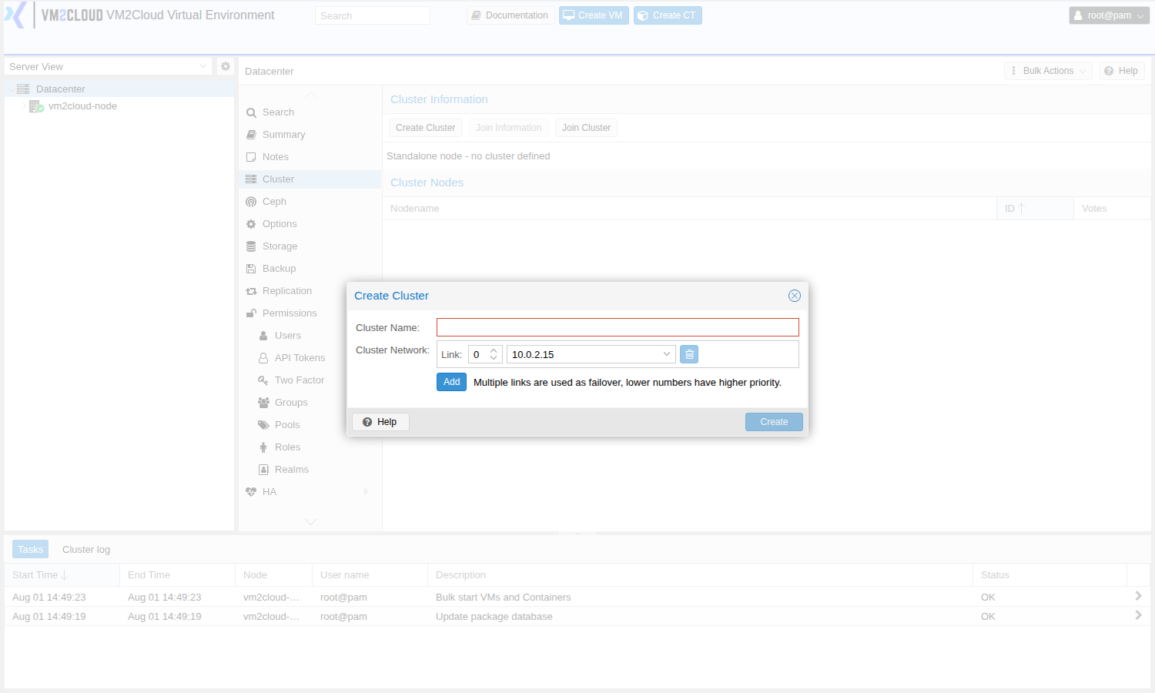This screenshot has height=693, width=1155.
Task: Increase the Link number with the spinner up arrow
Action: pos(494,350)
